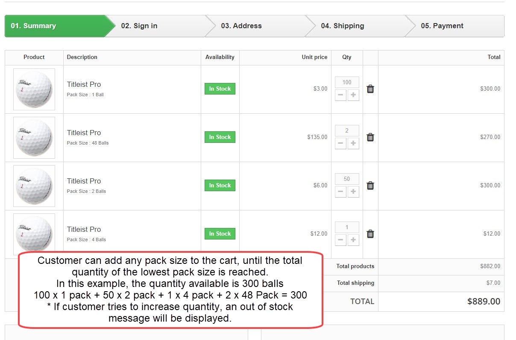Trash the 2 Balls pack item

(x=370, y=186)
